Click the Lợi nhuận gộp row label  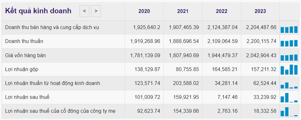click(x=22, y=70)
